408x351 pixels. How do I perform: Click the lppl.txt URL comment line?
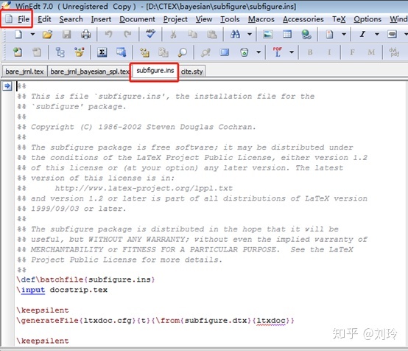tap(144, 188)
